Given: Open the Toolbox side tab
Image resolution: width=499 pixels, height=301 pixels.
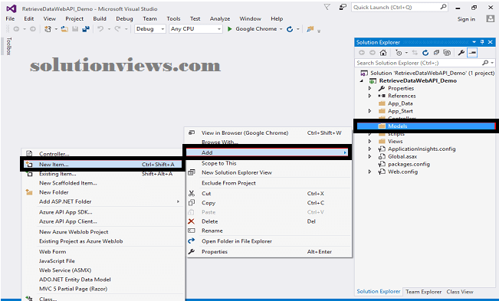Looking at the screenshot, I should tap(9, 46).
